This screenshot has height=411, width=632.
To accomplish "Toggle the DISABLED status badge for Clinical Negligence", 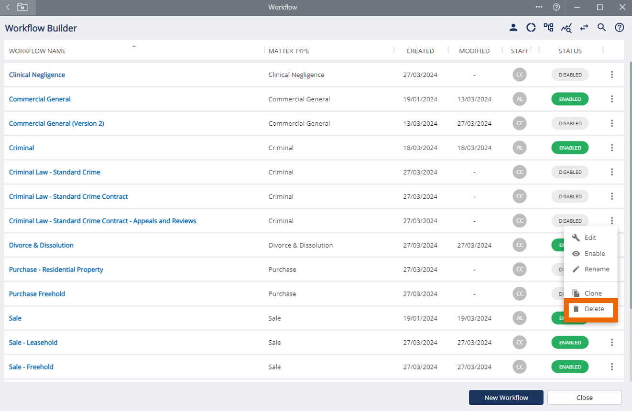I will 570,75.
